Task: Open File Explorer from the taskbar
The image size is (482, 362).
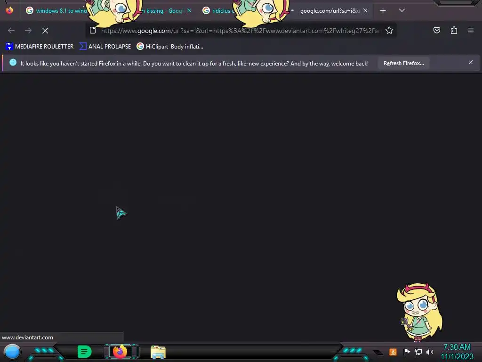Action: tap(158, 352)
